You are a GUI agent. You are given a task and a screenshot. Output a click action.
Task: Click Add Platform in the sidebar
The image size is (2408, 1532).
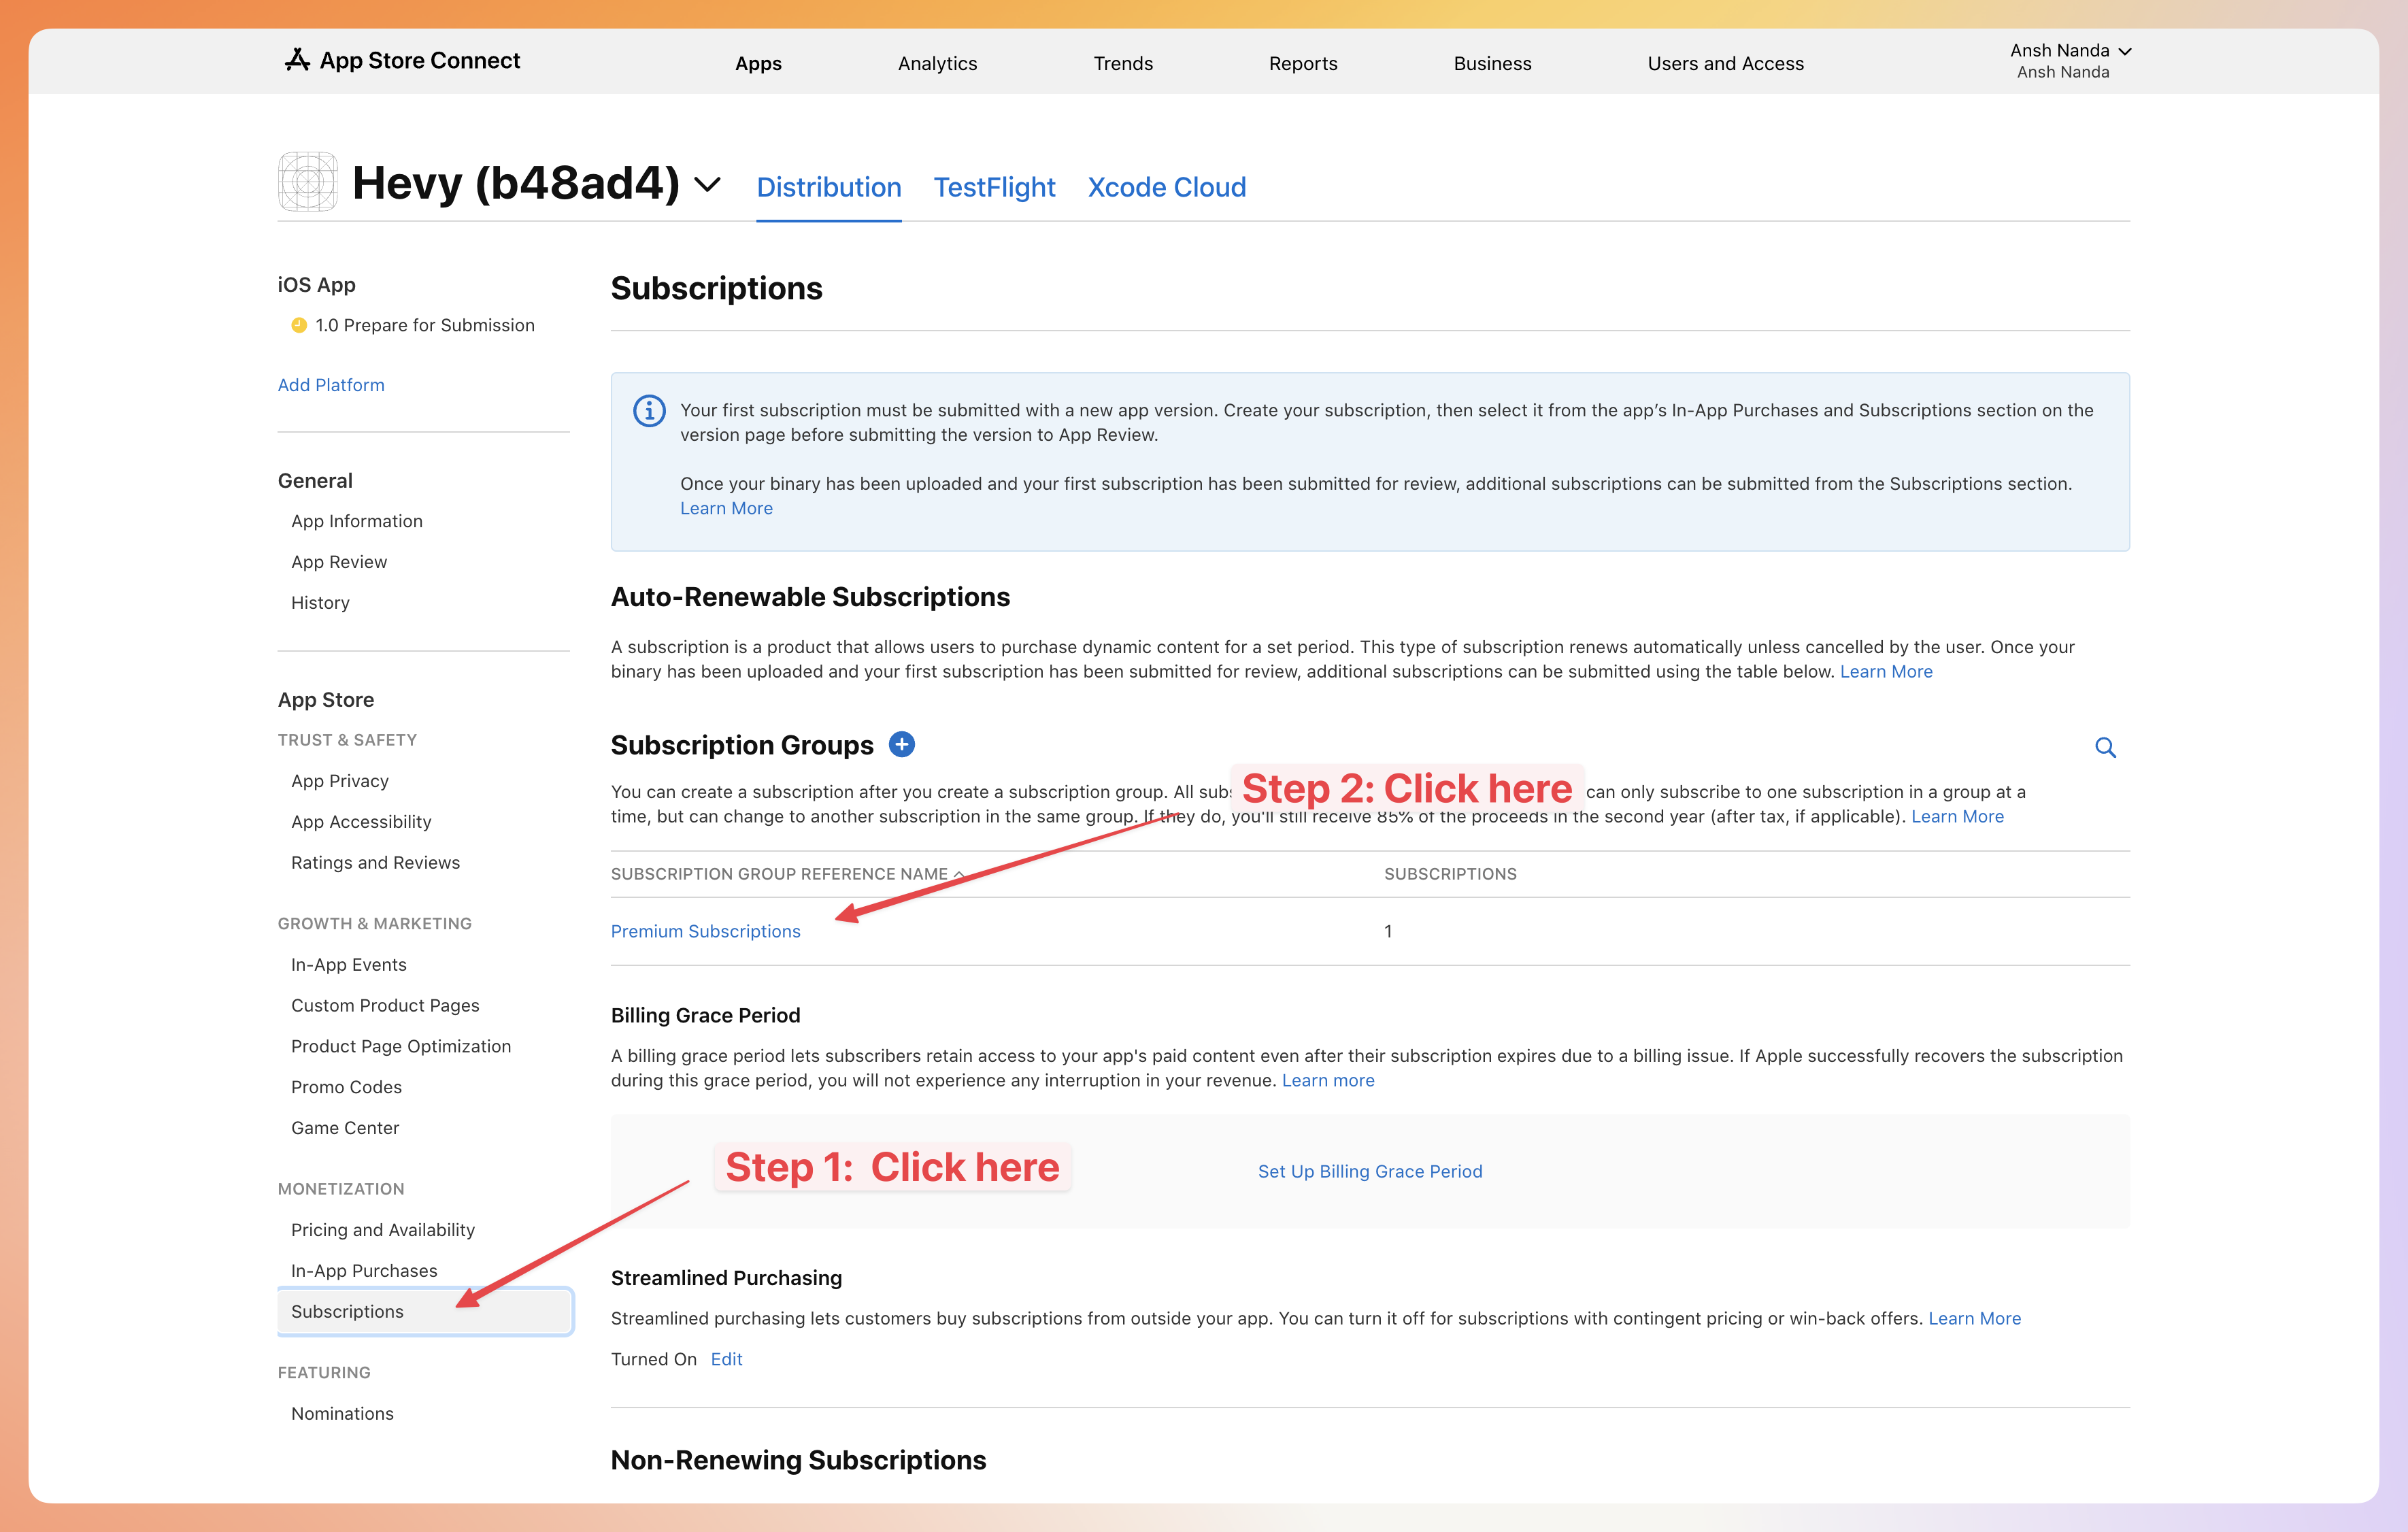(x=331, y=384)
